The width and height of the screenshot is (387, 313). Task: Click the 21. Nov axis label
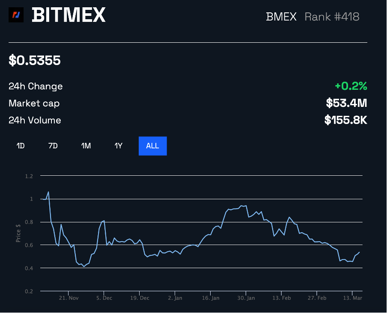coord(68,298)
